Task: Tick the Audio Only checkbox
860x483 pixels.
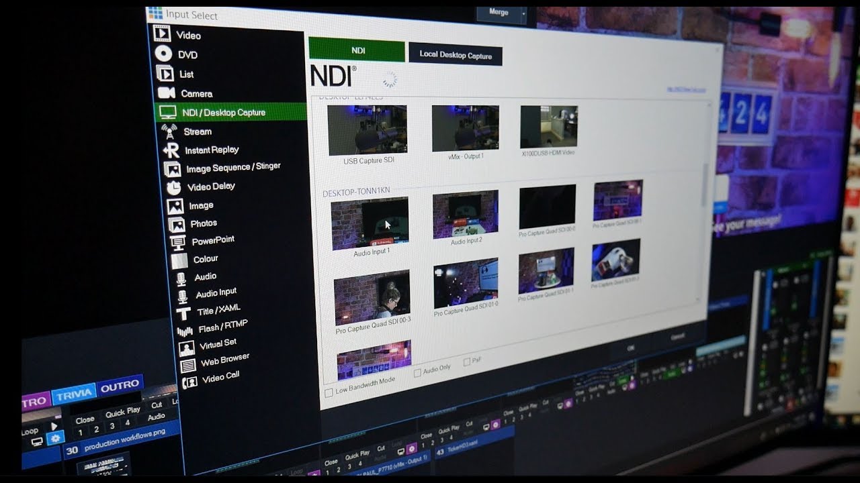Action: (x=418, y=372)
